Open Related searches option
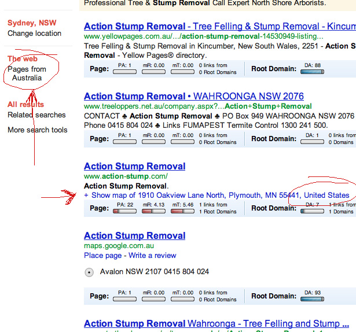 point(36,115)
